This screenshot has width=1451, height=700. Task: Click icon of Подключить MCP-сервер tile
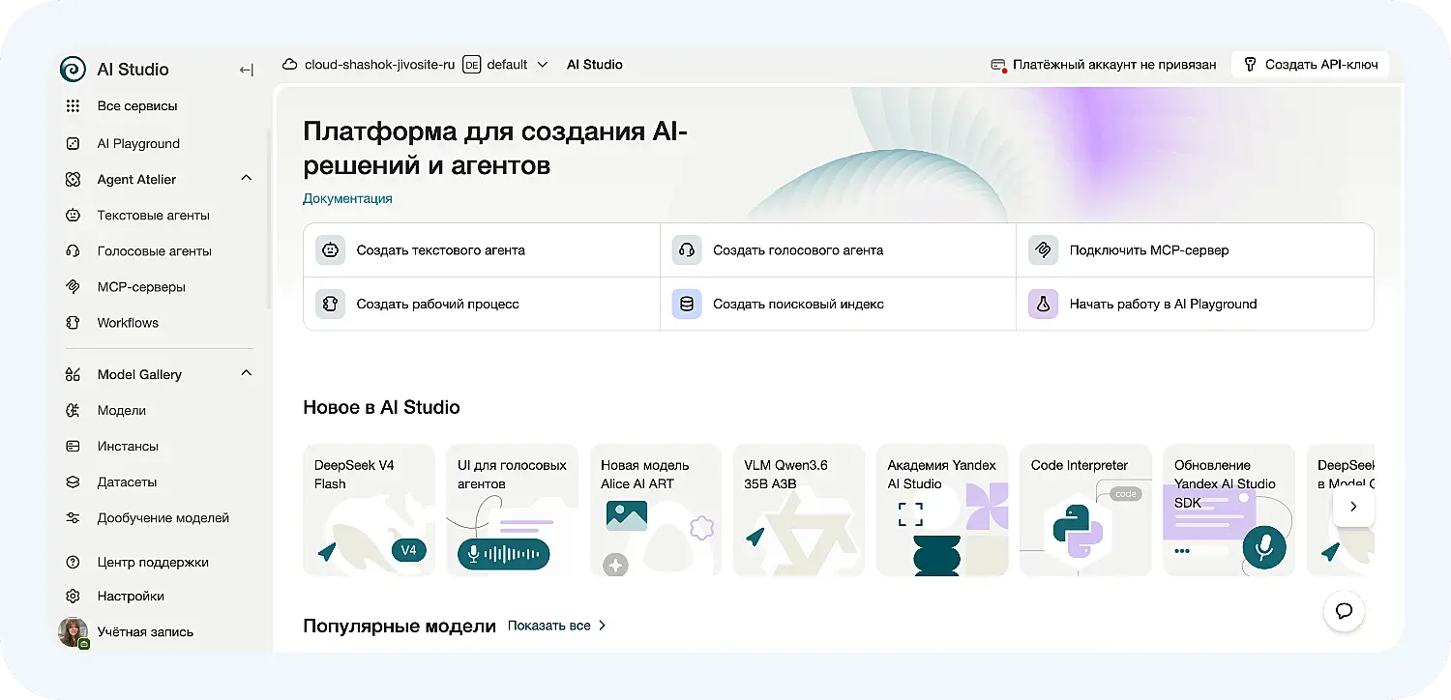[1043, 249]
